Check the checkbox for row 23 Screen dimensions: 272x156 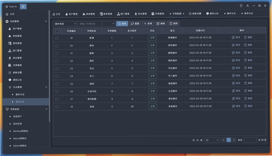click(x=57, y=68)
